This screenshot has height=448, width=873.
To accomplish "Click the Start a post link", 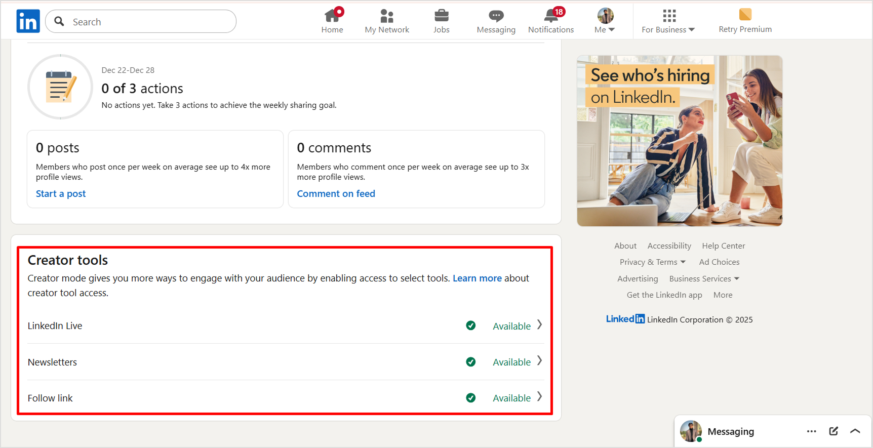I will pyautogui.click(x=61, y=194).
